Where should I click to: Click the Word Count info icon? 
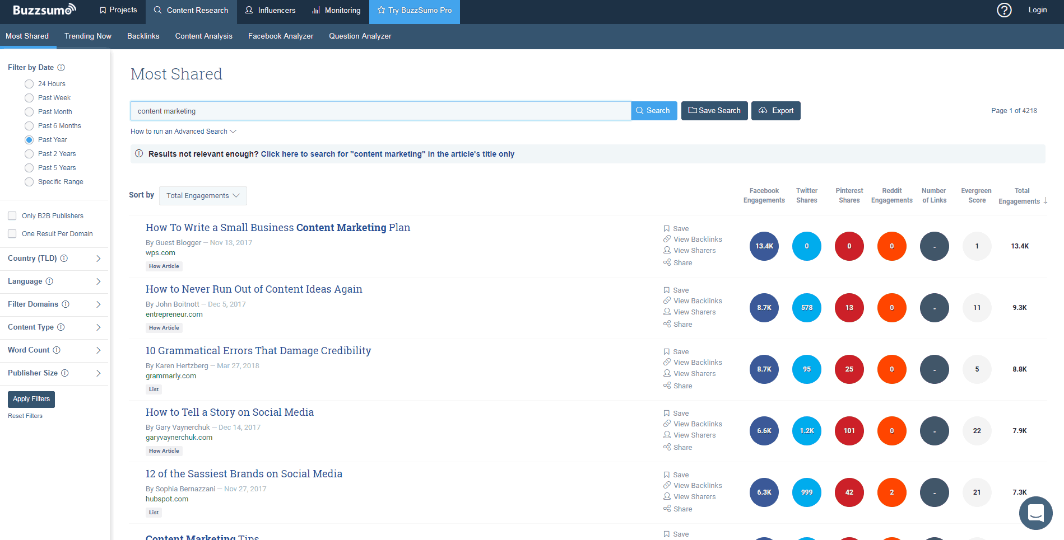[57, 350]
